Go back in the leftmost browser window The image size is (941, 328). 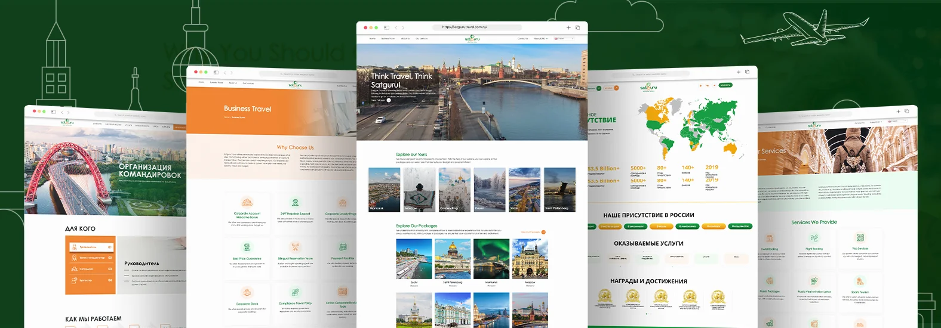coord(62,112)
